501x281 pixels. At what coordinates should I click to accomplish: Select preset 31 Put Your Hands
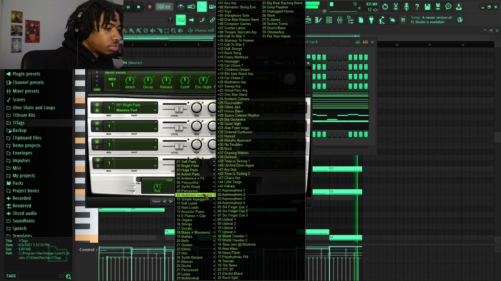276,36
